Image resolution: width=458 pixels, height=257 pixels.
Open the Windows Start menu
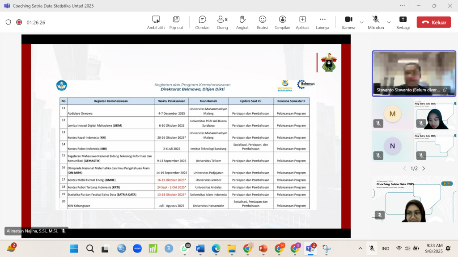74,249
